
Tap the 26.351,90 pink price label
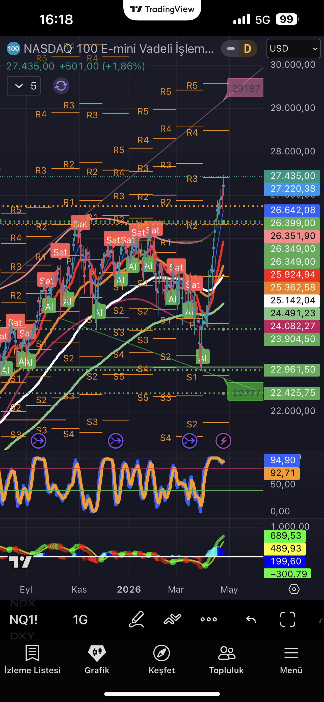click(x=292, y=236)
